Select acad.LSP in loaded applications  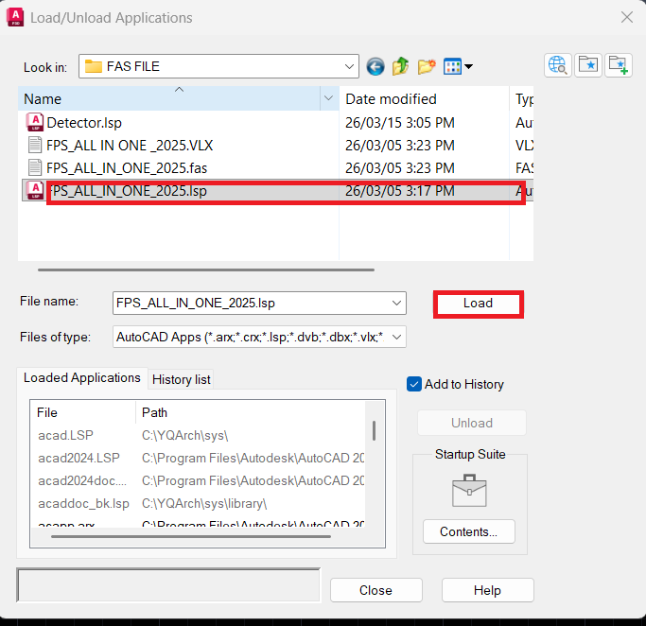coord(65,435)
